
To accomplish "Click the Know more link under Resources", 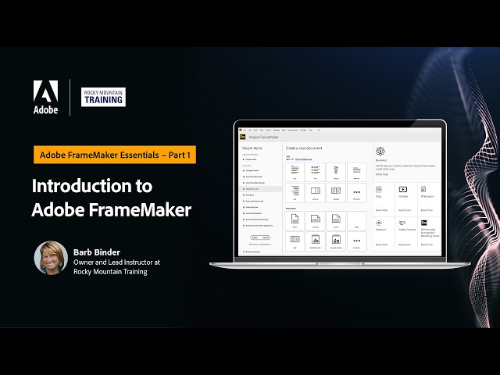I will [382, 174].
